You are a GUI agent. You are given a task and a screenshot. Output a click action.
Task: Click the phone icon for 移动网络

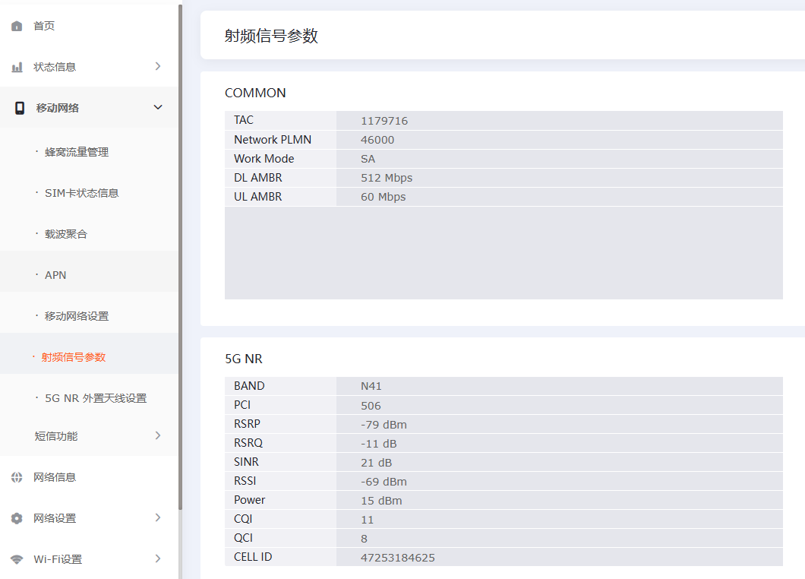[x=20, y=108]
